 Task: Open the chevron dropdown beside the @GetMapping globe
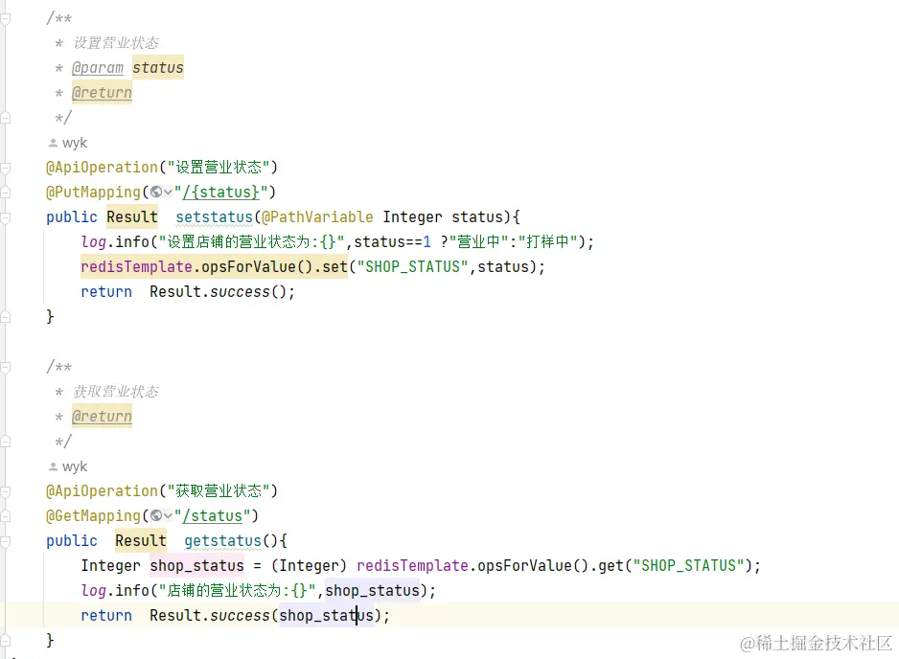tap(168, 516)
